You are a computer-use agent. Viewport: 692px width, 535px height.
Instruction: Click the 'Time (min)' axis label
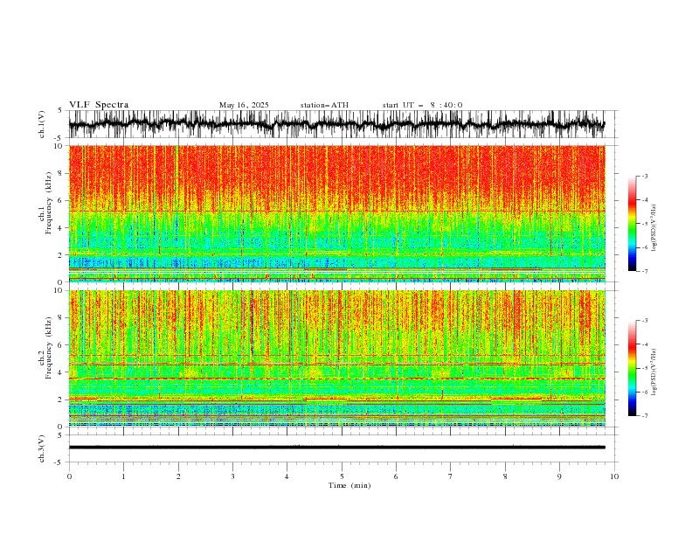[x=349, y=485]
